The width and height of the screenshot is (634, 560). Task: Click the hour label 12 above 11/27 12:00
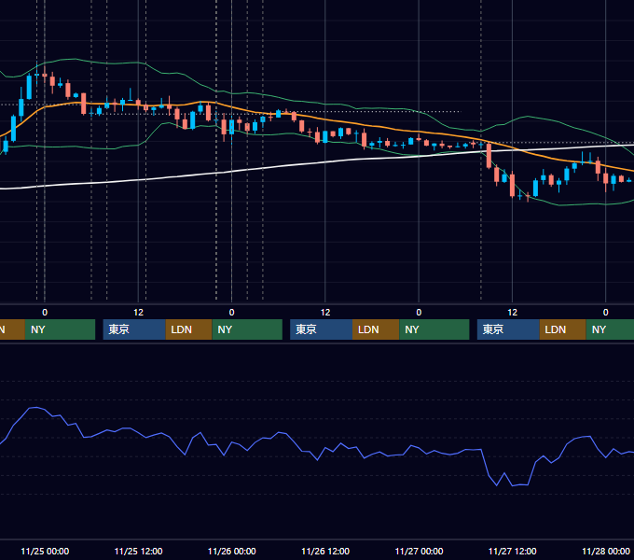[x=512, y=313]
